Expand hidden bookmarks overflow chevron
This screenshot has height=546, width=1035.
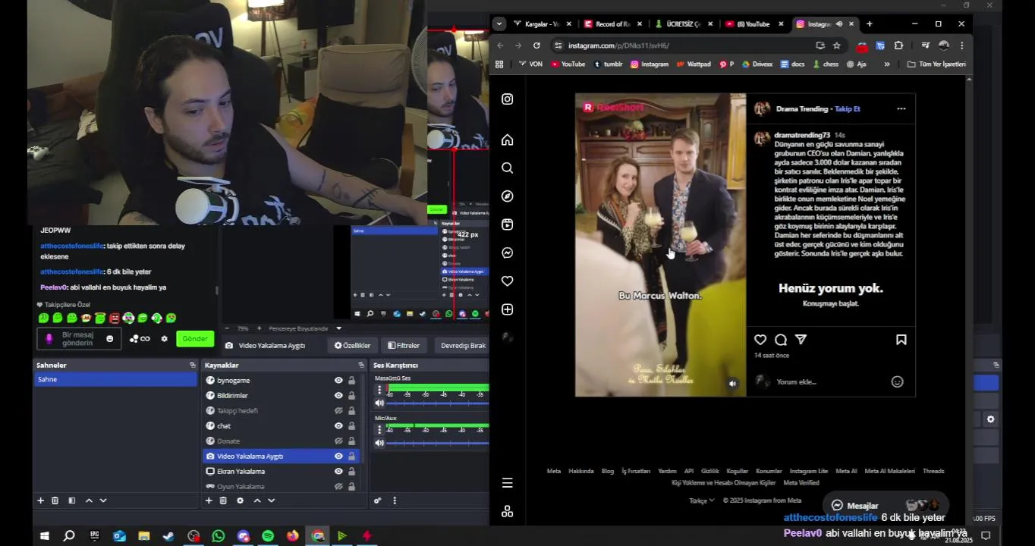pos(886,64)
